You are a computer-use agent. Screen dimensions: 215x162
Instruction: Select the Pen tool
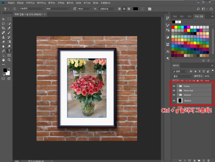(x=3, y=51)
